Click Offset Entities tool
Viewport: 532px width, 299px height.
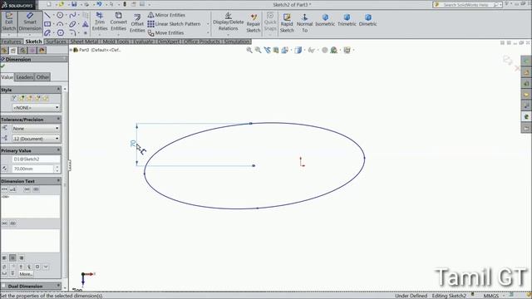(x=137, y=23)
